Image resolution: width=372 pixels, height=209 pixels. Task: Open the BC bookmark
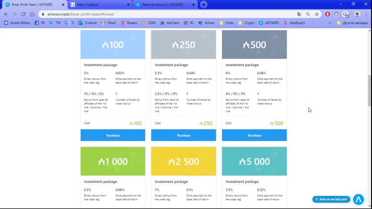[189, 23]
